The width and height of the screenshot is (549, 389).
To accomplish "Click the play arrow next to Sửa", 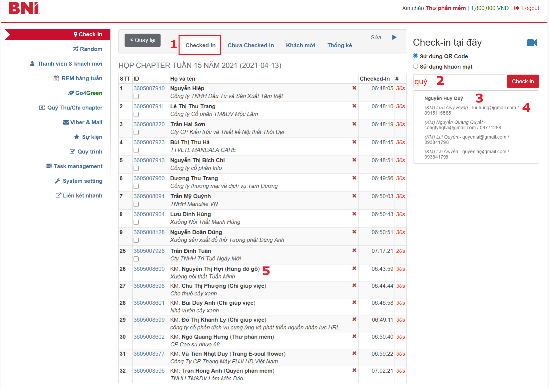I will tap(394, 37).
